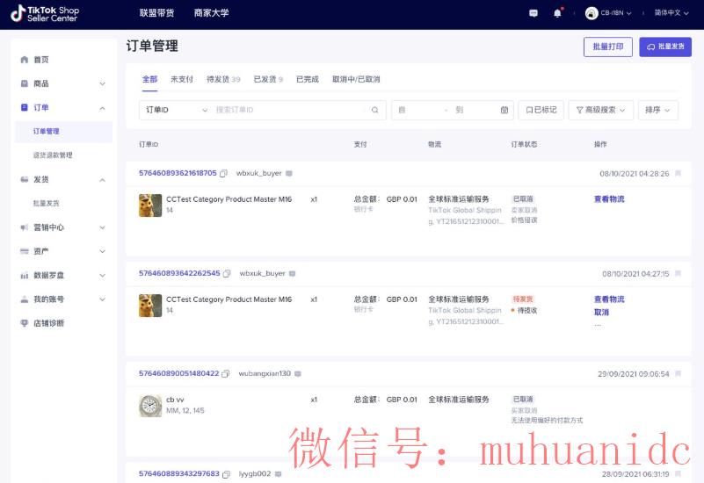Screen dimensions: 704x483
Task: Copy order ID 576460893621618705
Action: click(x=223, y=173)
